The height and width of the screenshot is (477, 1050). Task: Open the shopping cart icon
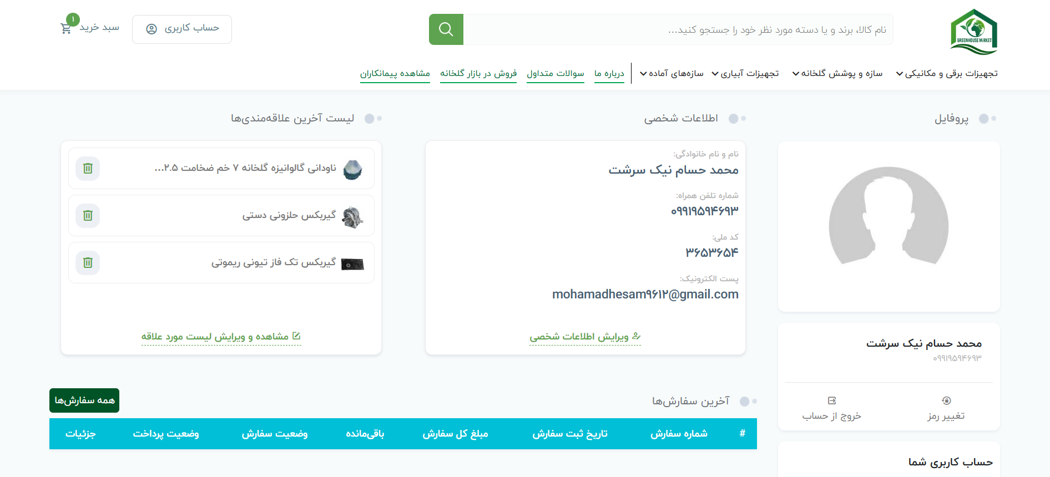point(66,28)
